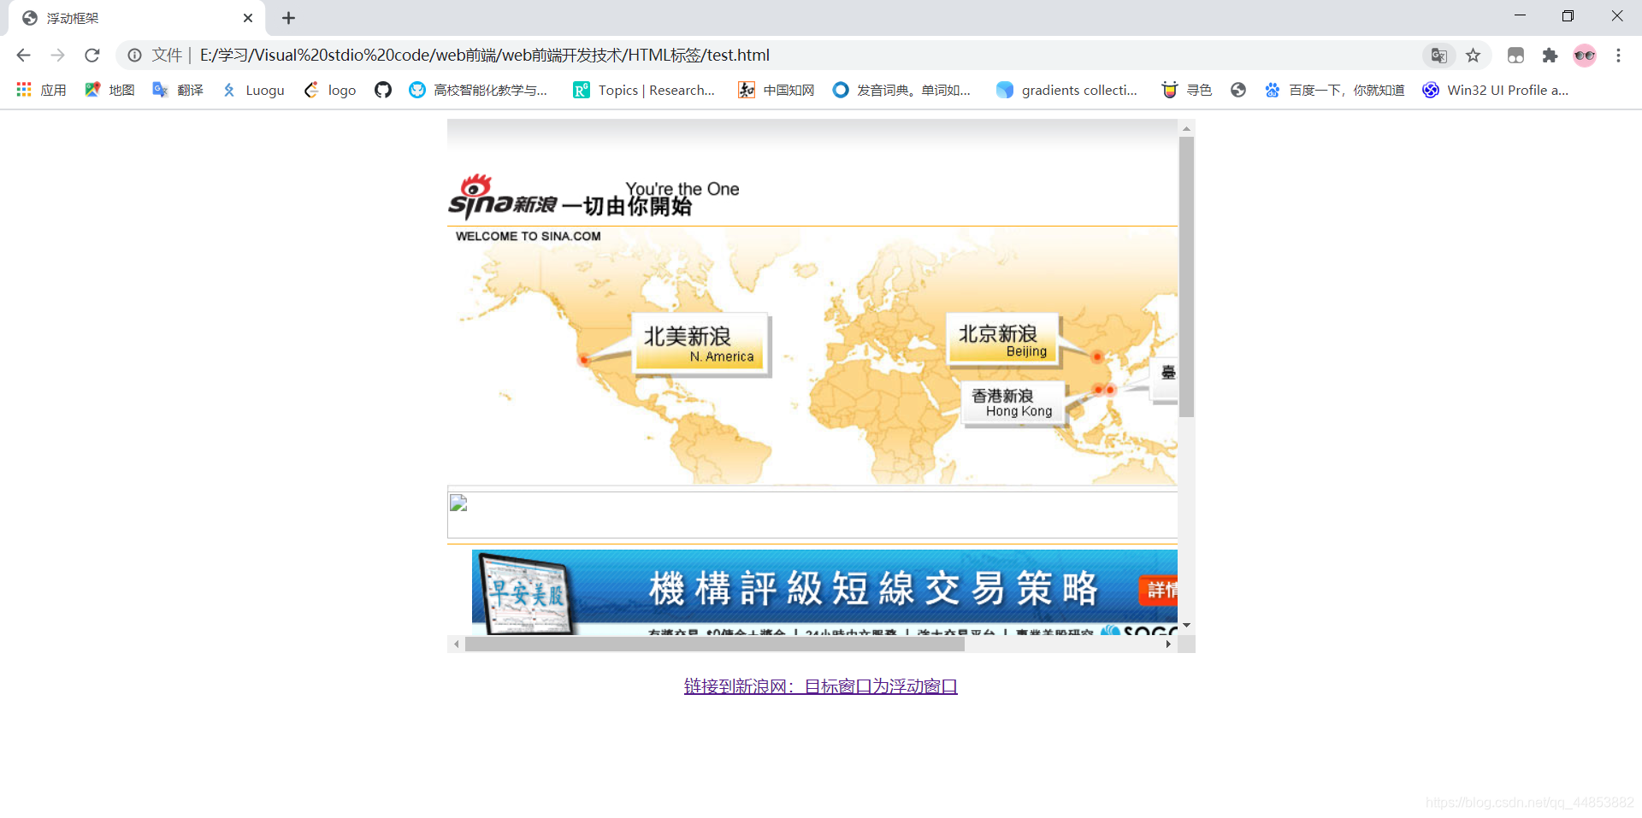
Task: Open the 百度一下 bookmark
Action: 1334,90
